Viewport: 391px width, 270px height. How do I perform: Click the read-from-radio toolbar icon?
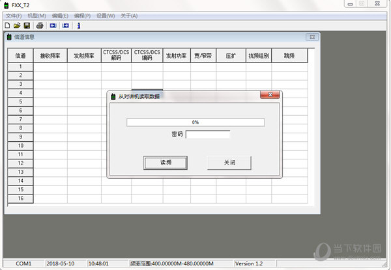tap(53, 25)
